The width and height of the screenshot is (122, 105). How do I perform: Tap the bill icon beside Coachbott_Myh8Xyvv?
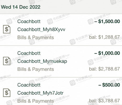point(7,29)
